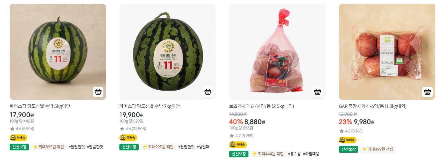Add 5kg watermelon to cart via basket icon
The width and height of the screenshot is (441, 162).
coord(98,92)
